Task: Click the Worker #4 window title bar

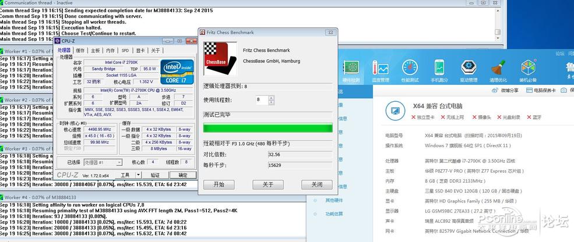Action: coord(153,197)
